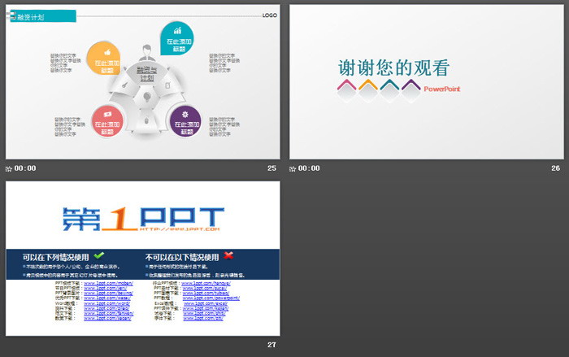This screenshot has width=569, height=357.
Task: Click the person silhouette icon on slide 25
Action: coord(147,53)
